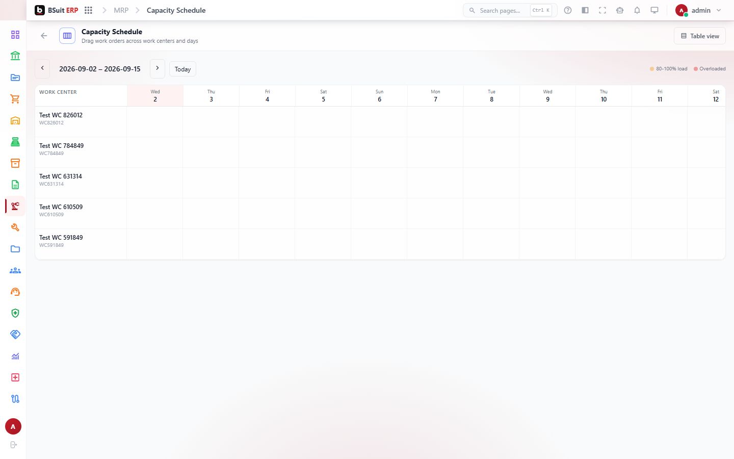Open the handshake icon in sidebar

(x=15, y=335)
